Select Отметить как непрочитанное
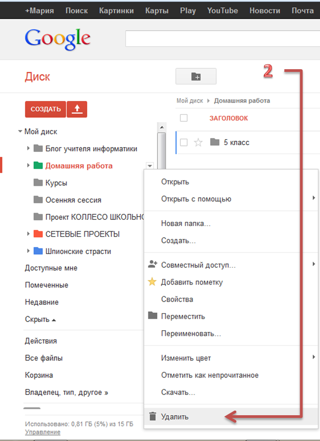Viewport: 320px width, 441px height. point(210,375)
